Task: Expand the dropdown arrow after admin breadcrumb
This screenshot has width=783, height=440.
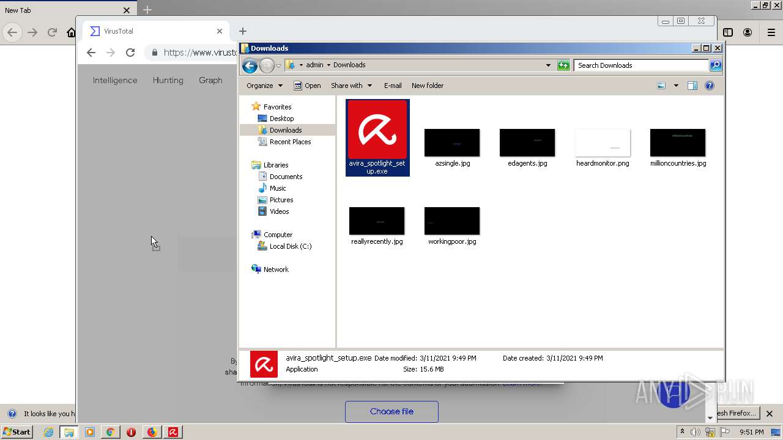Action: [328, 65]
